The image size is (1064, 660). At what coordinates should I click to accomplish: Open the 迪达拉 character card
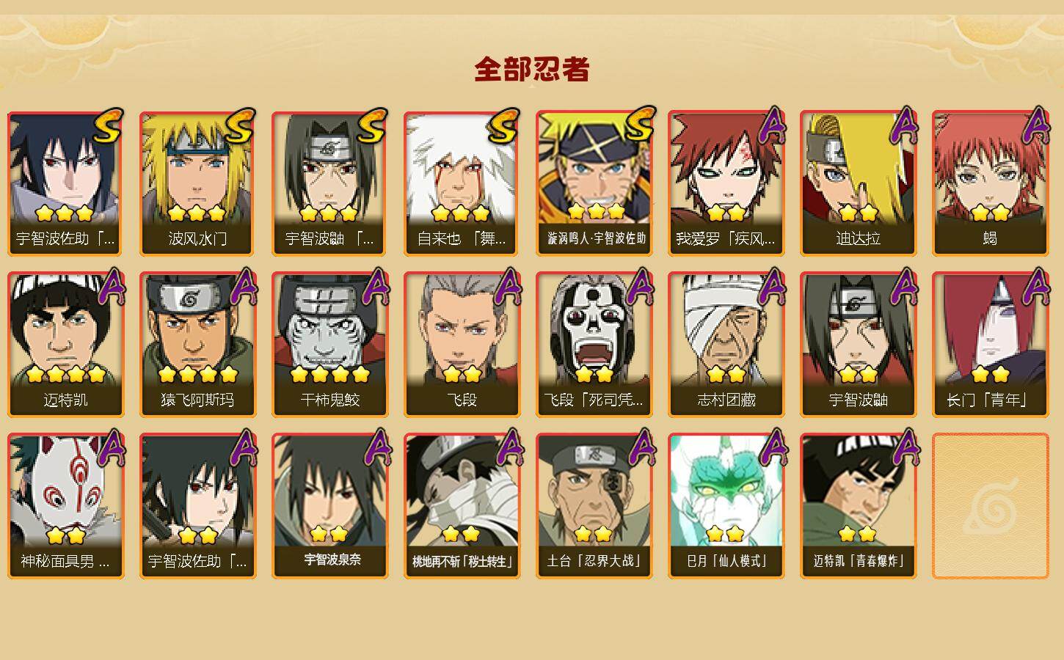click(858, 183)
